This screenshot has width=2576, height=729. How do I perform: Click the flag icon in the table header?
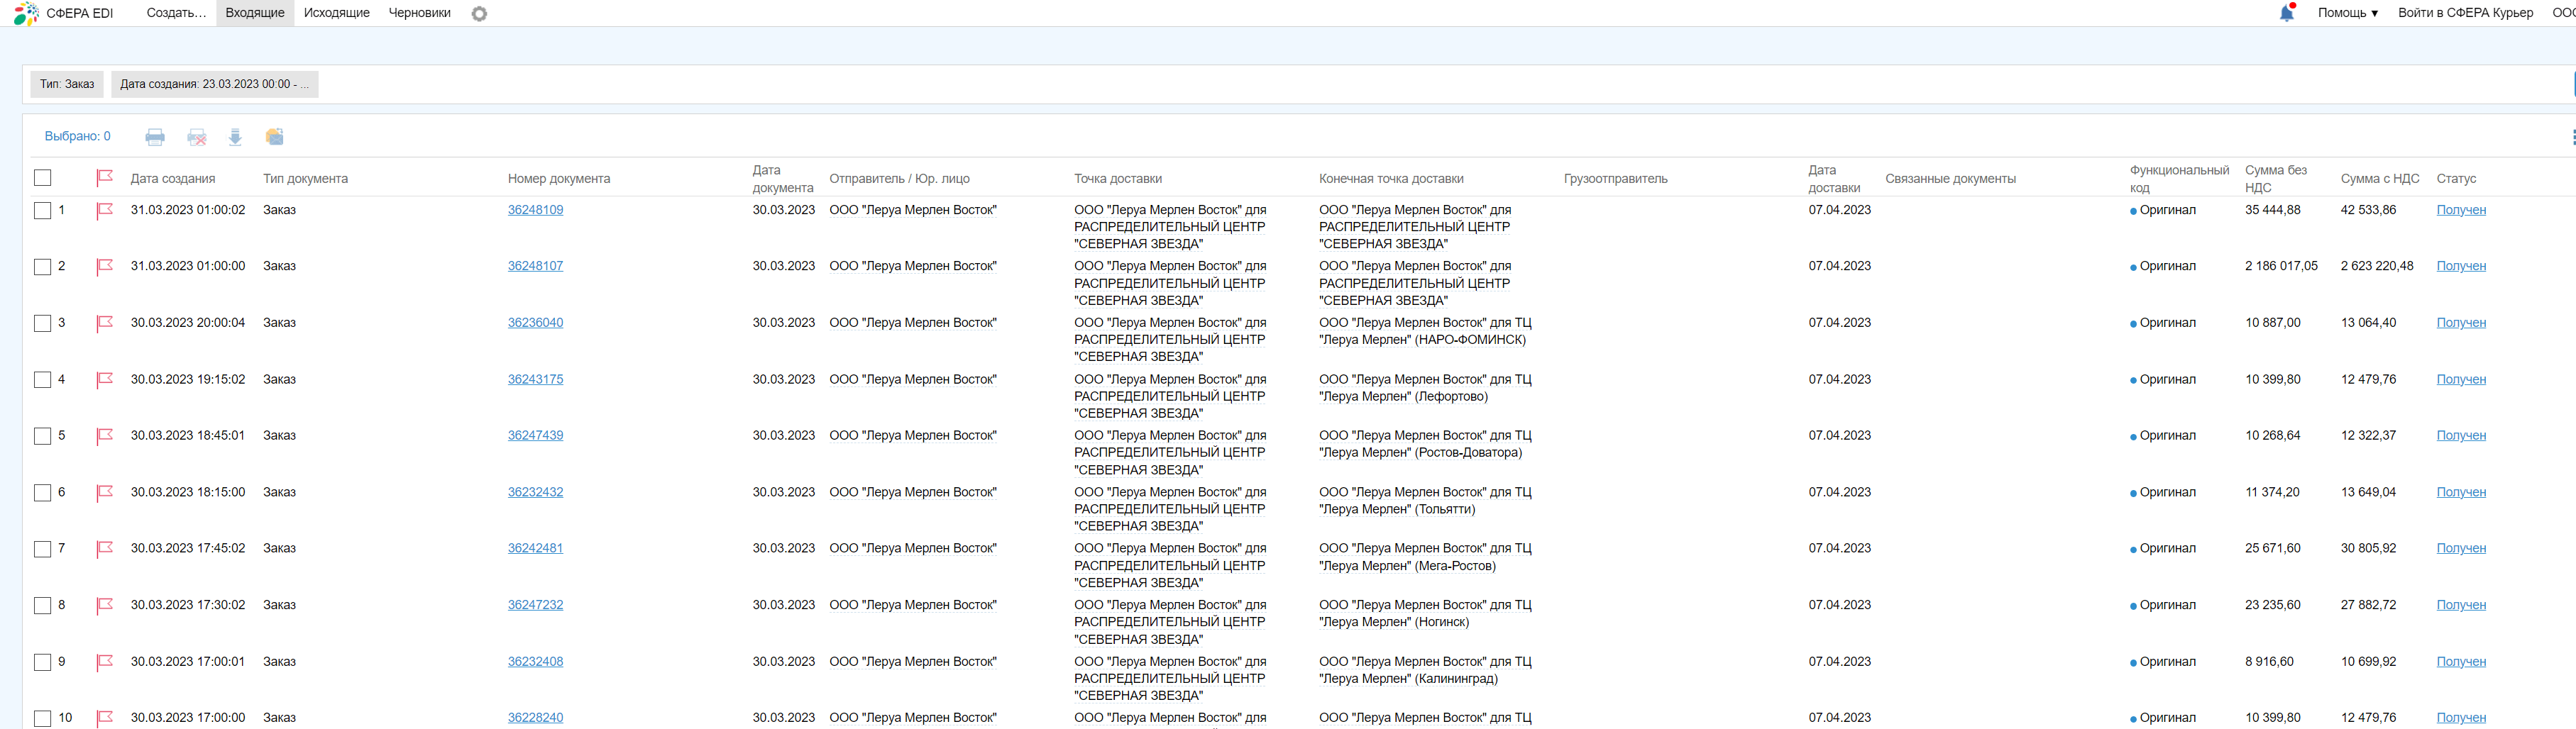[x=105, y=178]
